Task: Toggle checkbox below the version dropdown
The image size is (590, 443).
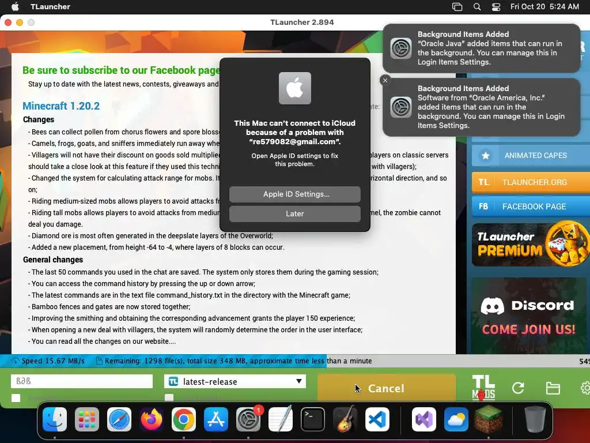Action: coord(169,398)
